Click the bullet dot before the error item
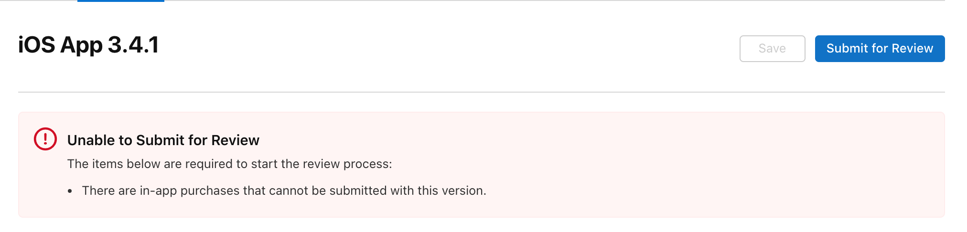The image size is (967, 232). (x=70, y=191)
